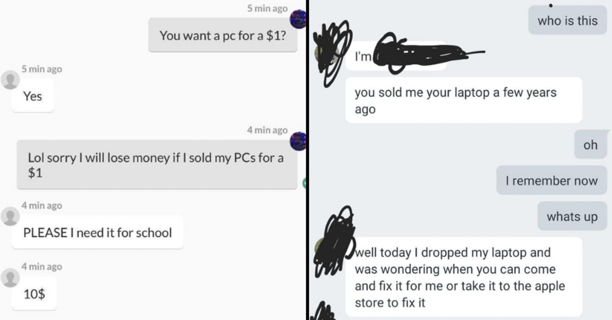Select the "whats up" message bubble
This screenshot has height=320, width=612.
tap(572, 216)
